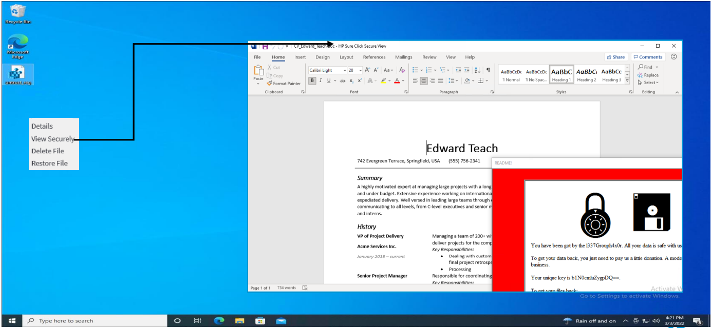Open the Insert ribbon tab
This screenshot has width=711, height=328.
[x=300, y=57]
